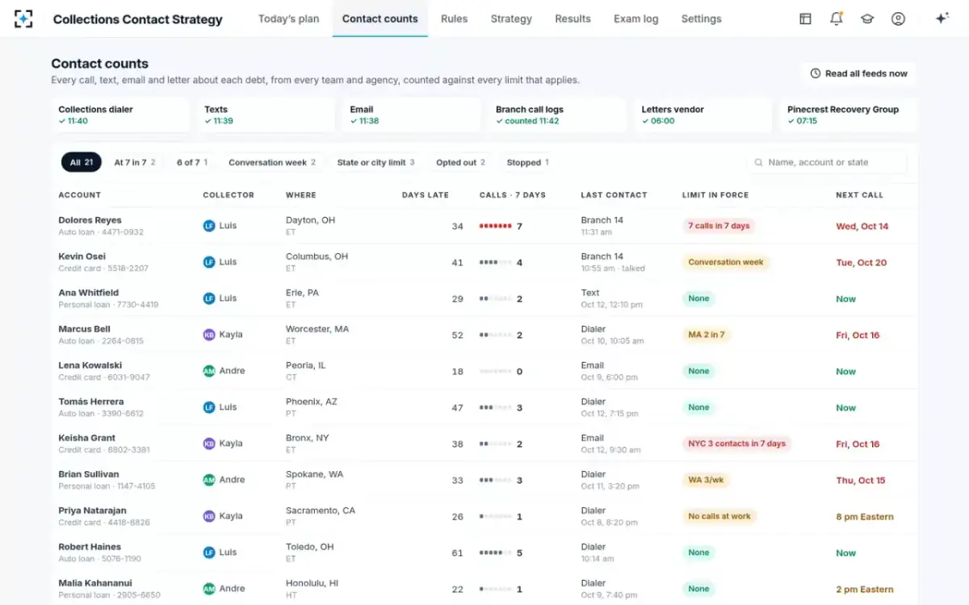Click Robert Haines call count dots
This screenshot has height=605, width=969.
click(x=495, y=553)
